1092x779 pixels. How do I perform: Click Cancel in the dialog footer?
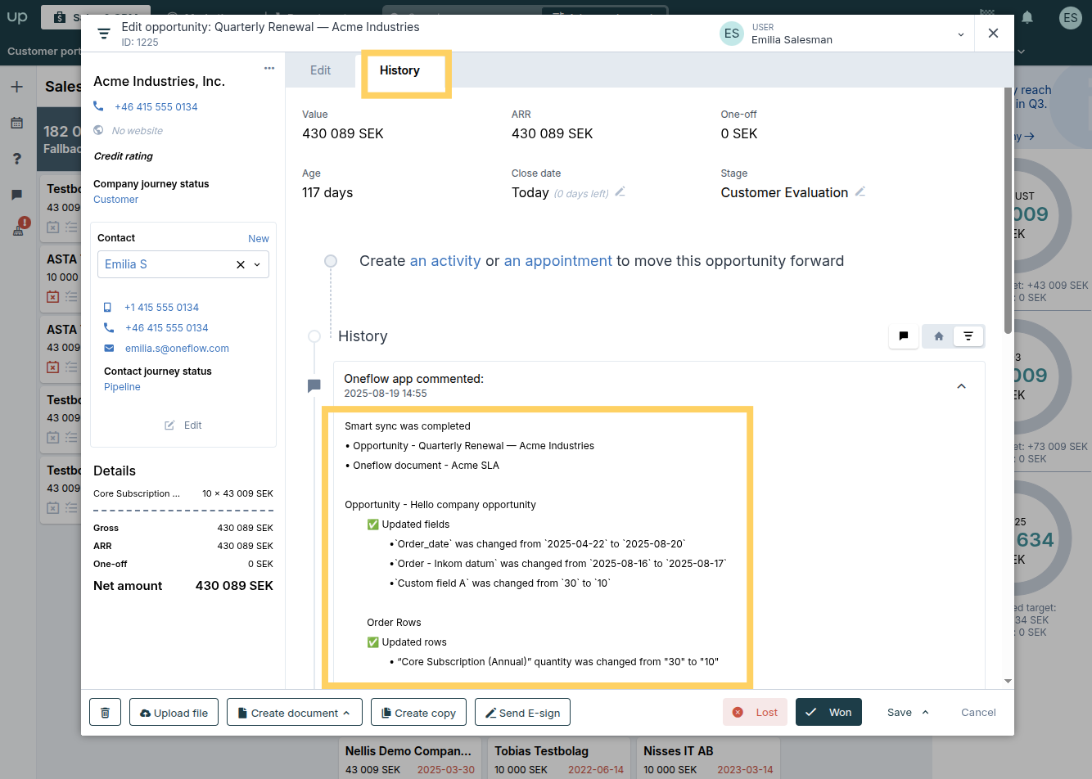(978, 712)
